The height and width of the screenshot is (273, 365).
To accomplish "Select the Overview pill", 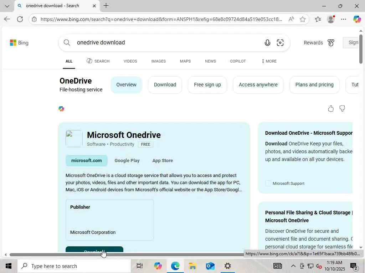I will [x=127, y=85].
